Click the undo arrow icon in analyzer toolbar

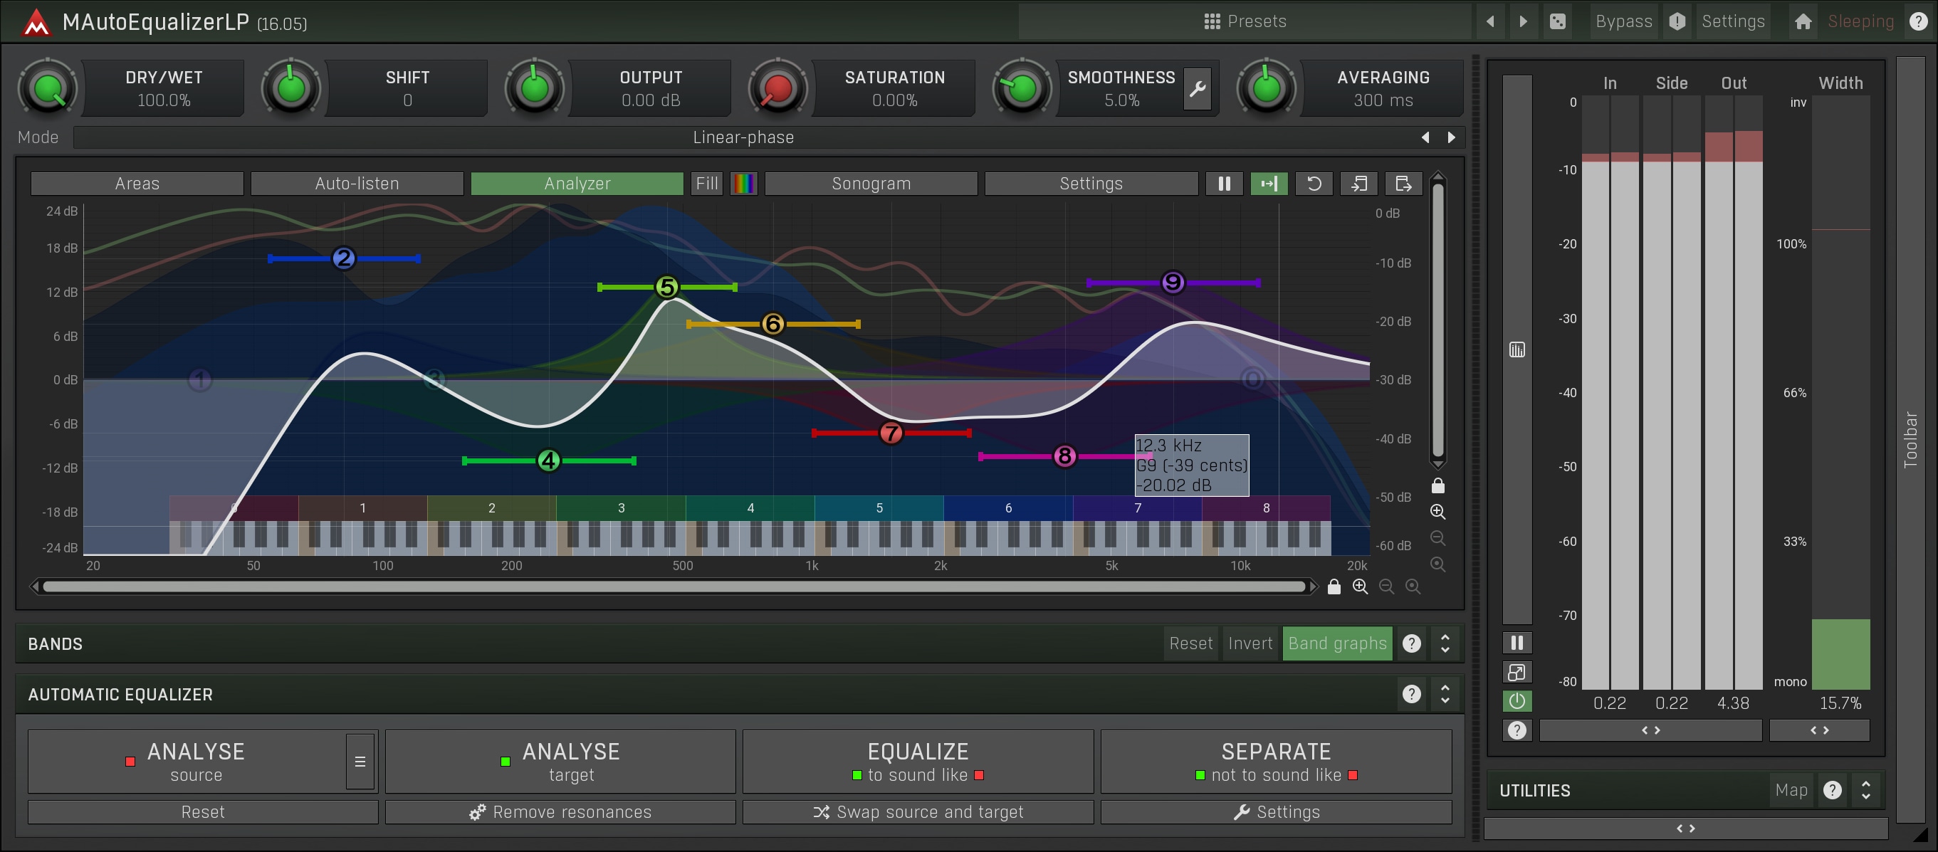(x=1314, y=184)
